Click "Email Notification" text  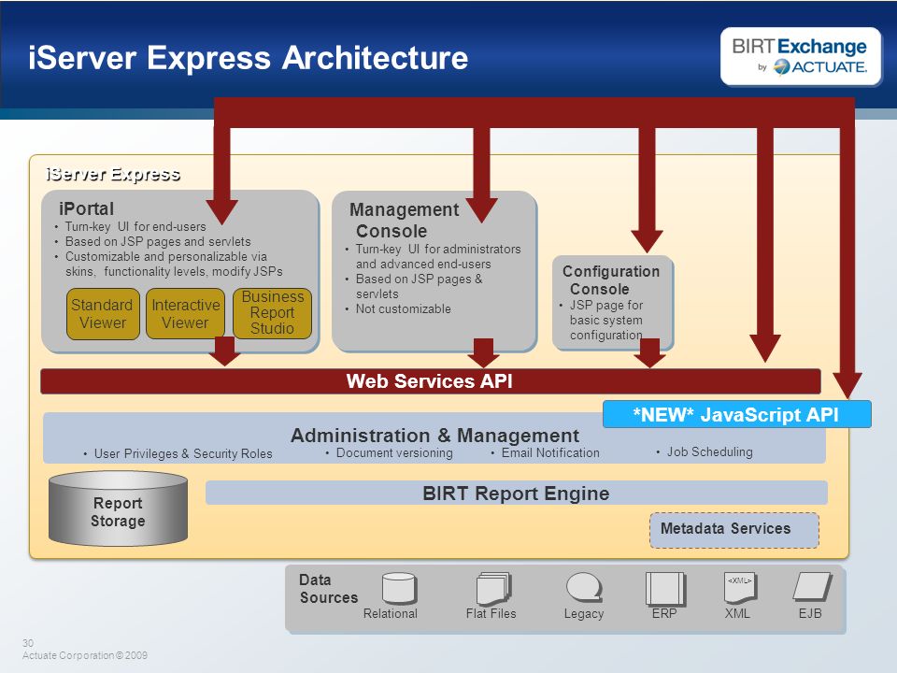pyautogui.click(x=550, y=452)
